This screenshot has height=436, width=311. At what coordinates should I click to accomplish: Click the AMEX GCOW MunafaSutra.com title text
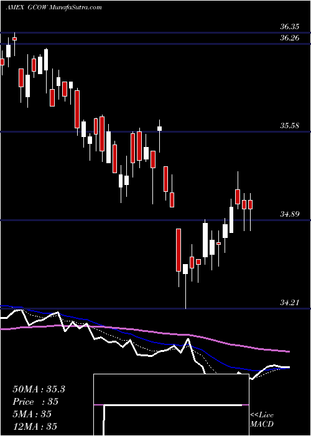(x=53, y=7)
